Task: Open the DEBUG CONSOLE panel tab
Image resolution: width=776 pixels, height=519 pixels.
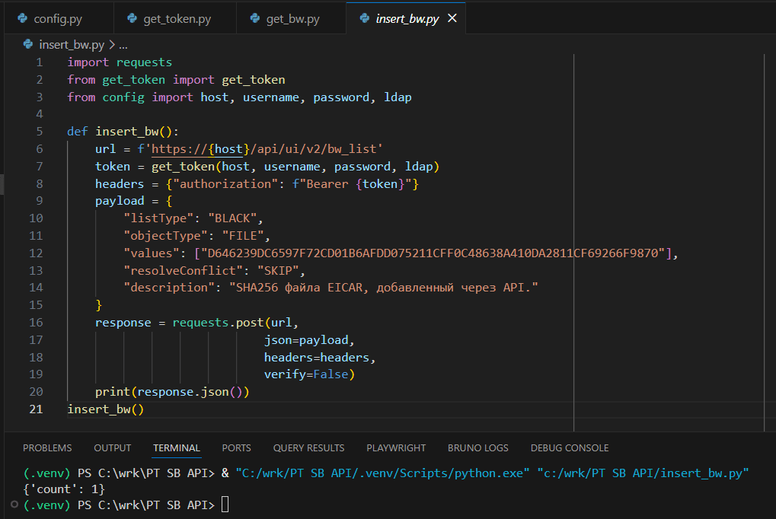Action: click(x=569, y=447)
